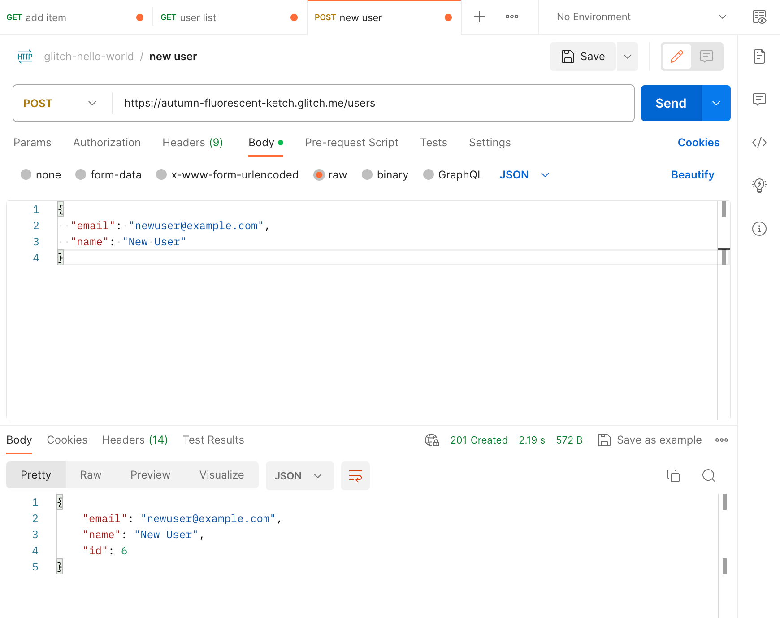This screenshot has width=780, height=618.
Task: Open Pre-request Script tab
Action: pyautogui.click(x=351, y=143)
